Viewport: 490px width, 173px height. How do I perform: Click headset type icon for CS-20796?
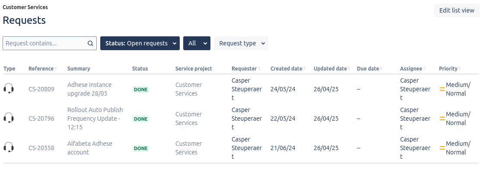coord(9,118)
